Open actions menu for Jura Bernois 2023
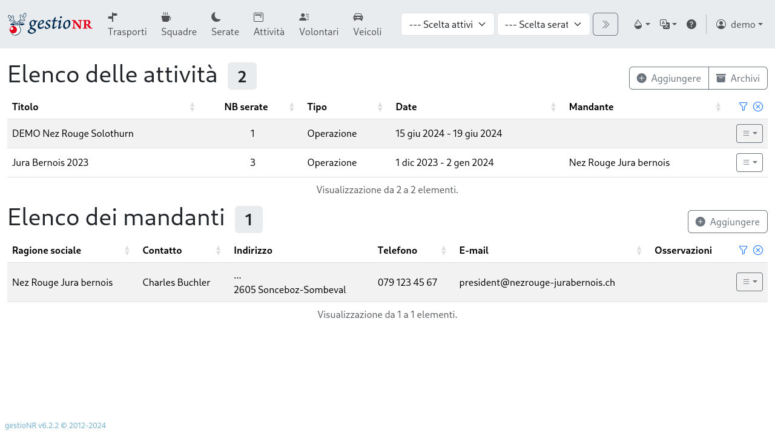The height and width of the screenshot is (436, 775). (x=749, y=162)
